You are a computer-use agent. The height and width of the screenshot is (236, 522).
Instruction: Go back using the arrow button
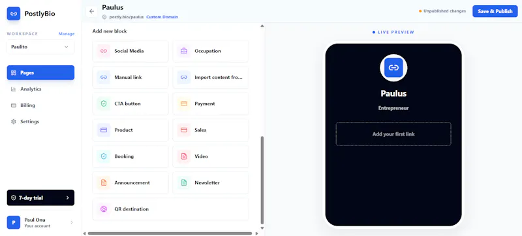point(92,11)
